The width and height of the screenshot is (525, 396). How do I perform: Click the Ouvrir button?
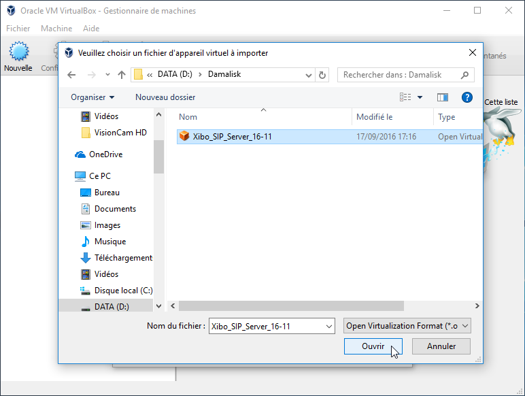373,346
